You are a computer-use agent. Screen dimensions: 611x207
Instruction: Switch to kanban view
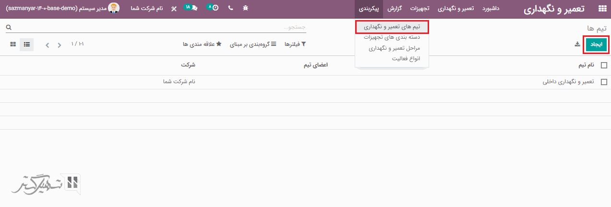point(13,44)
